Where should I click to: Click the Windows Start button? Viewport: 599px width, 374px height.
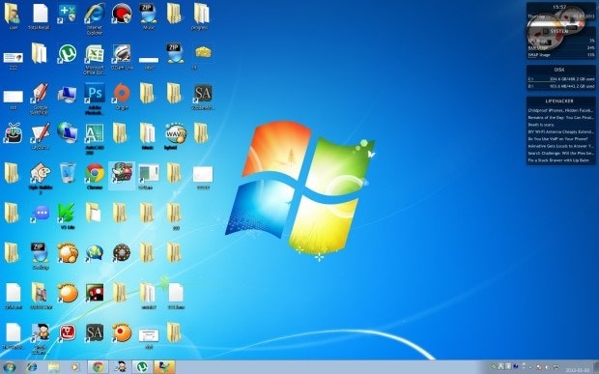9,367
